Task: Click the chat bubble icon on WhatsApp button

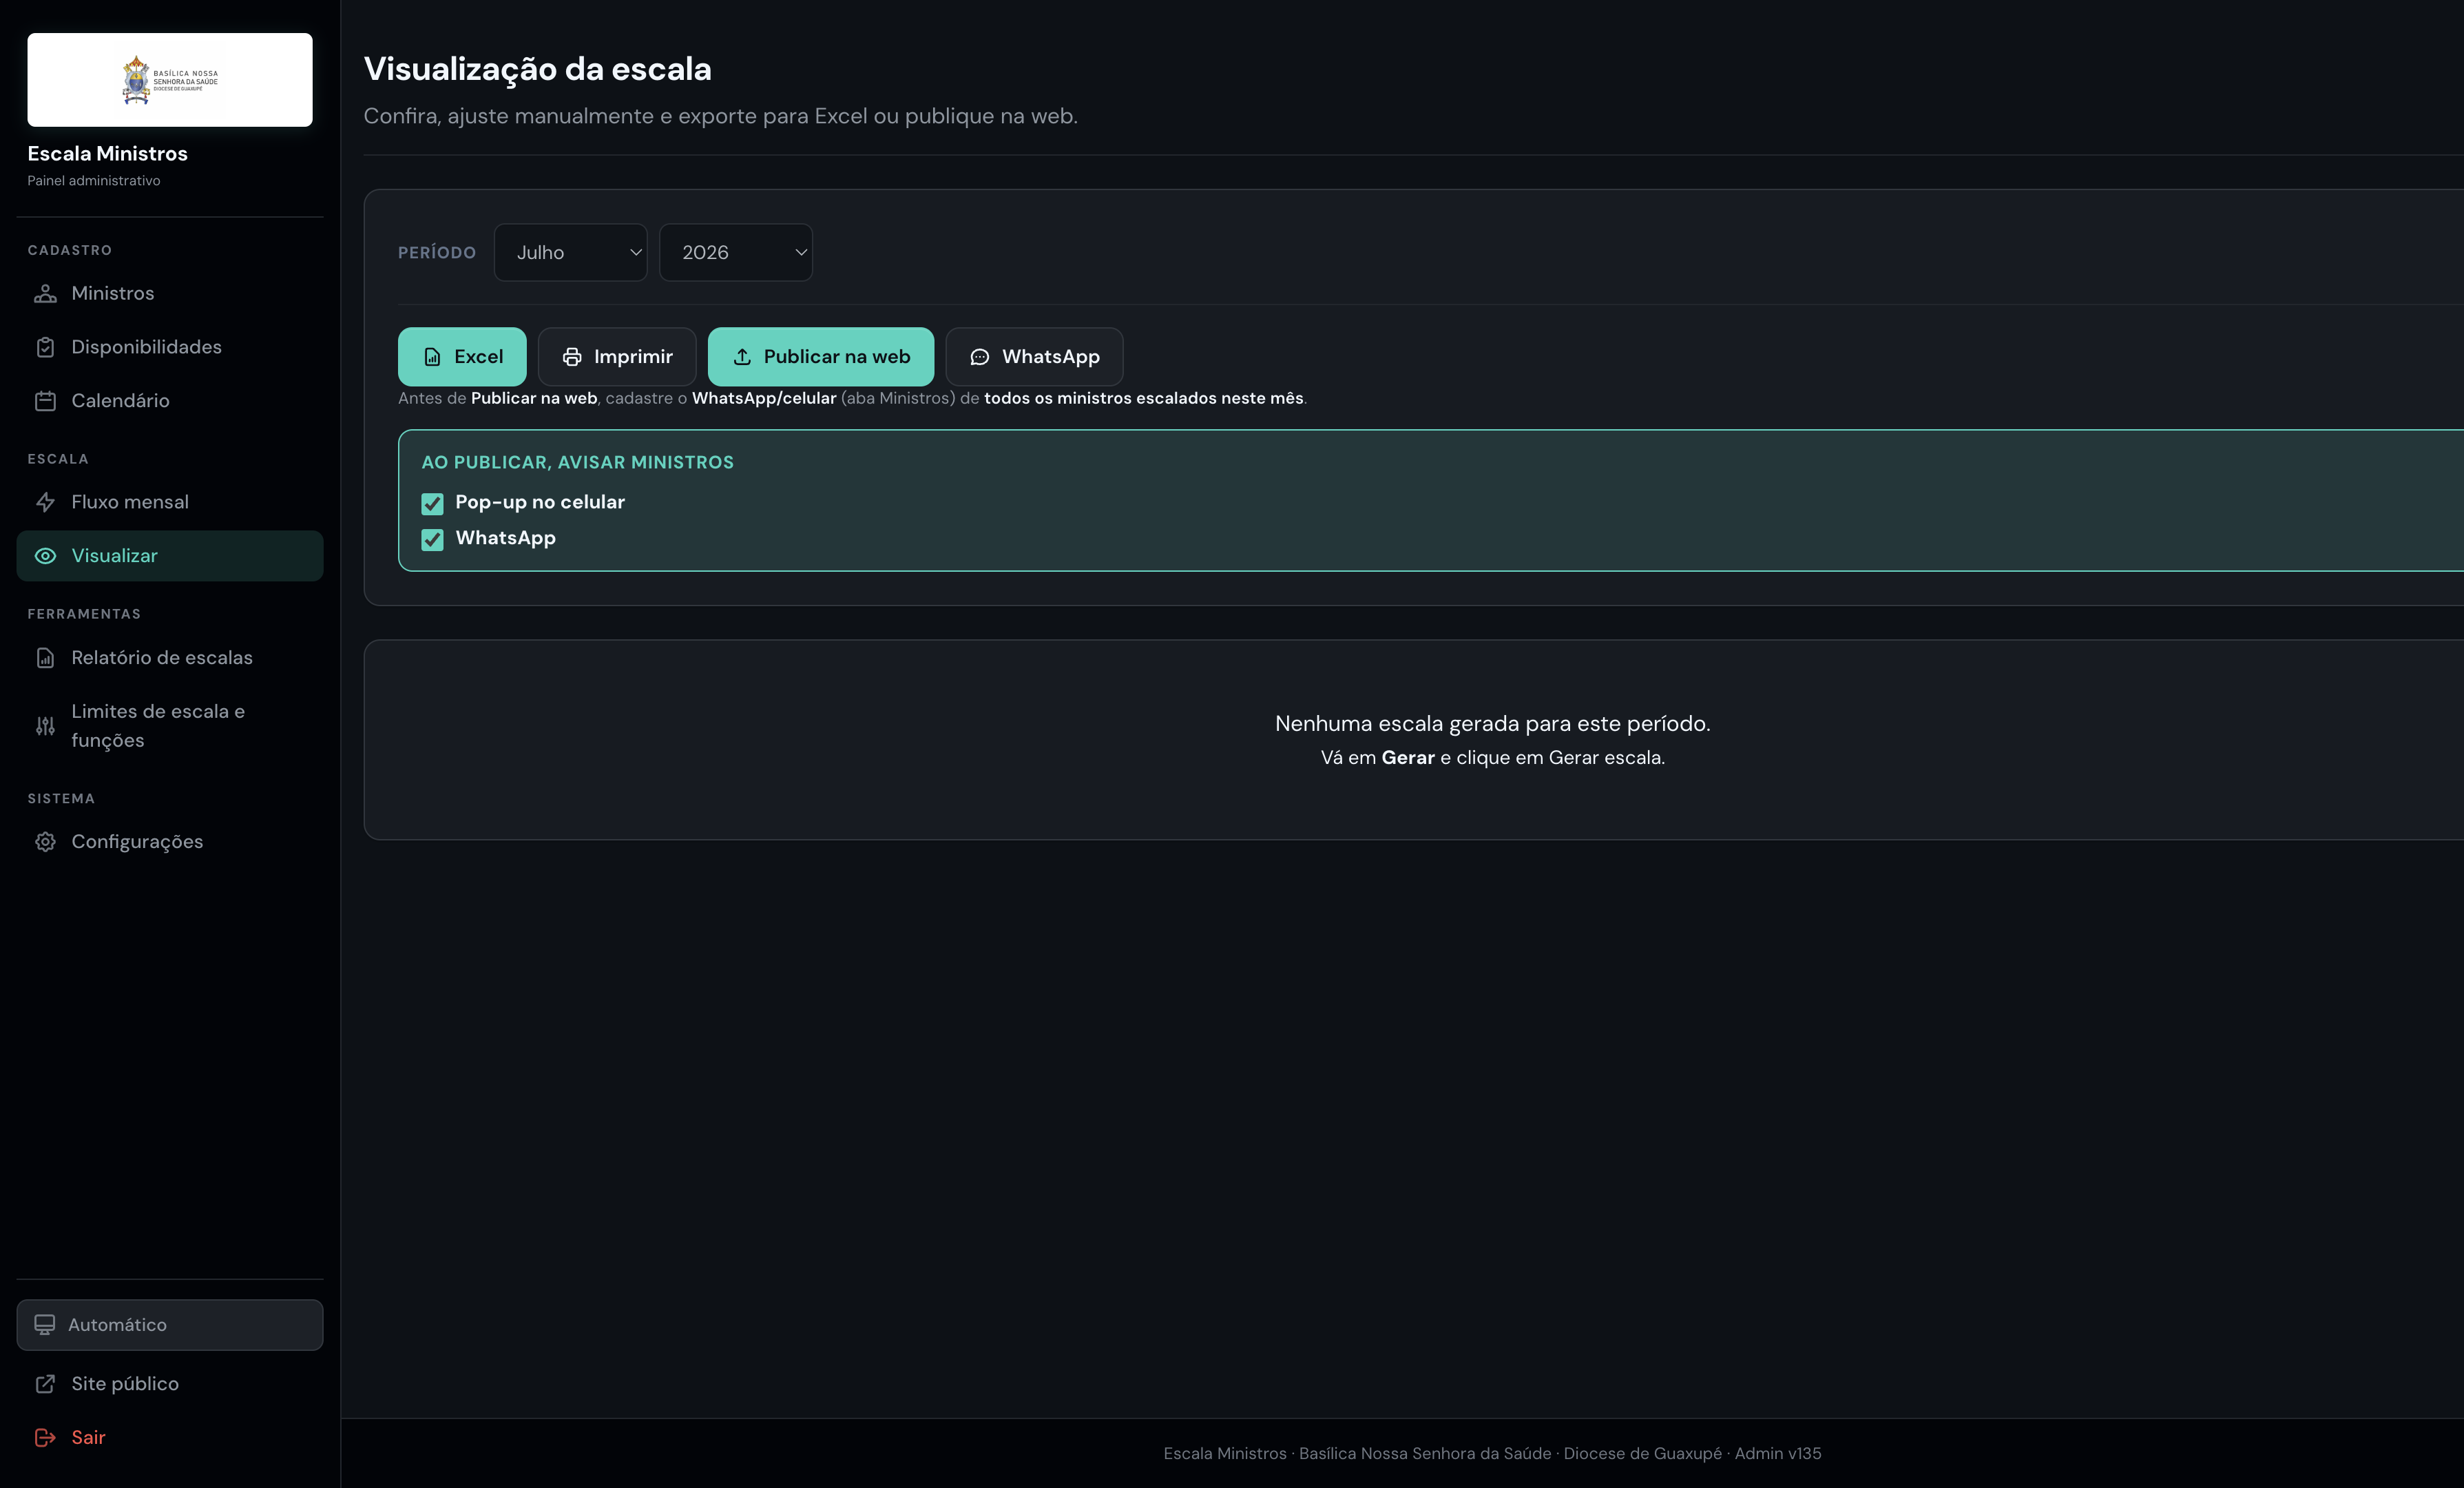Action: point(980,358)
